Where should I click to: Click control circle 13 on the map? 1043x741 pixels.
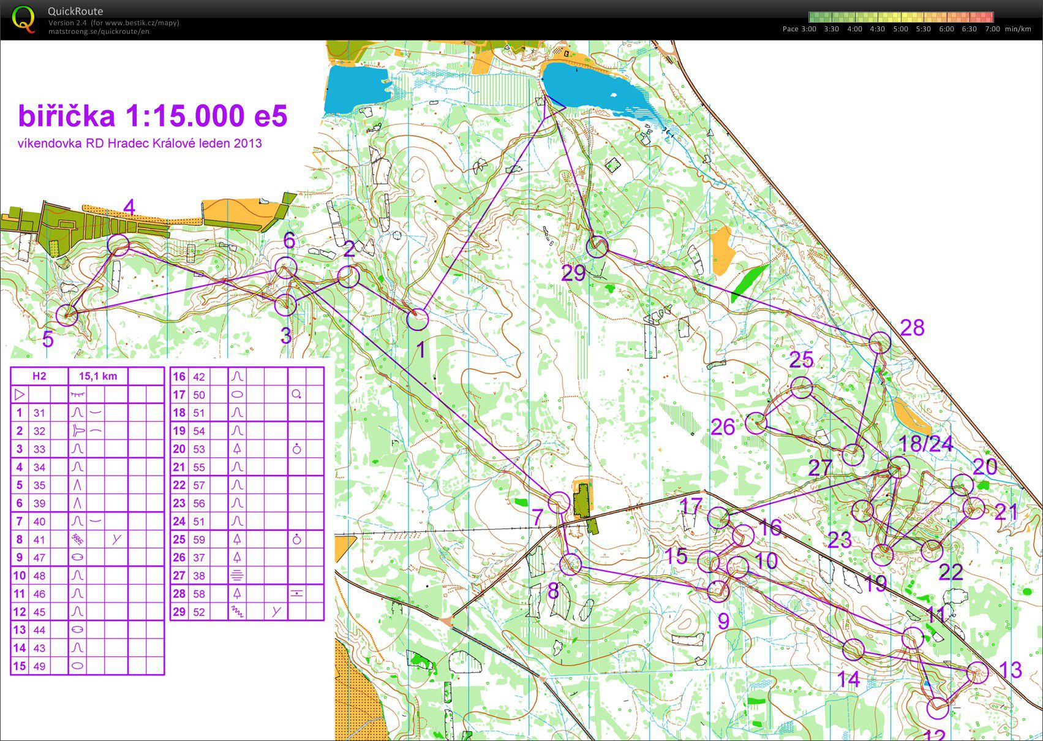click(977, 672)
